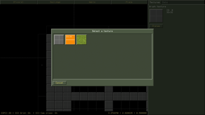Click the brush texture preview square
Image resolution: width=205 pixels, height=115 pixels.
(156, 16)
